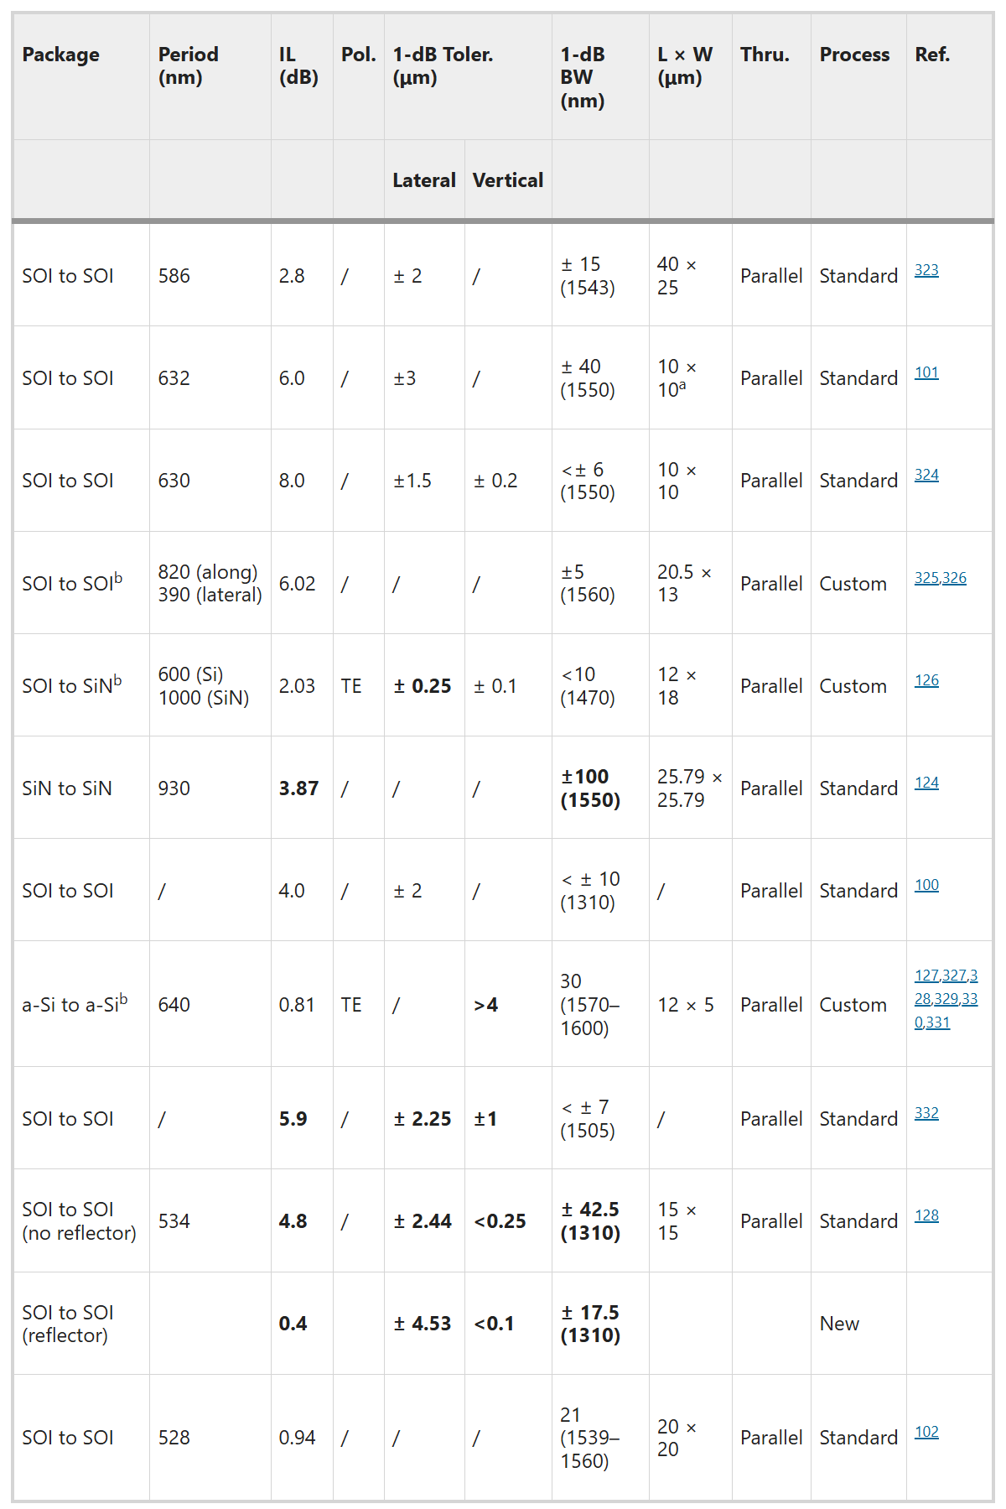Select the Lateral sub-header cell

423,180
